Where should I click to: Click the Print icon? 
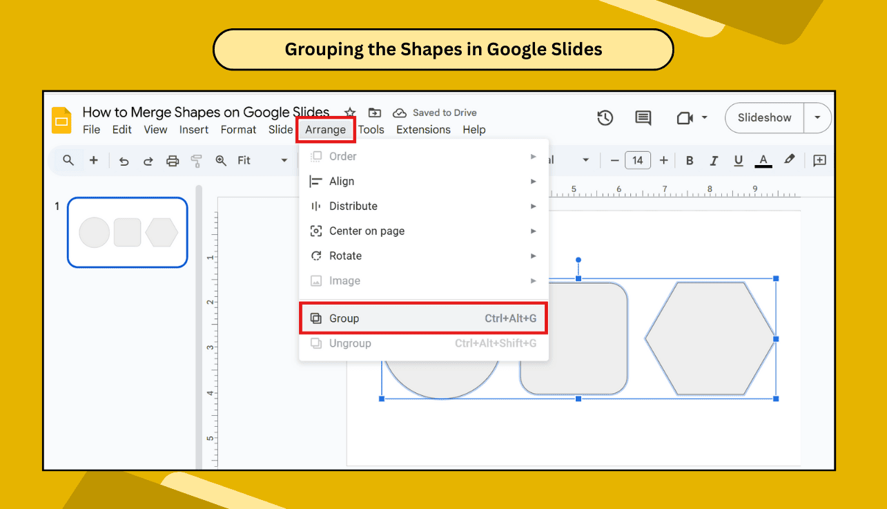172,160
